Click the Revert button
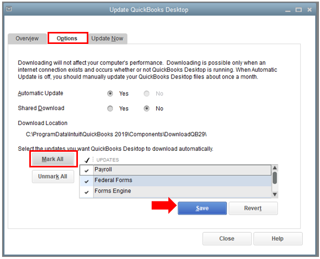Viewport: 320px width, 259px height. pos(253,208)
